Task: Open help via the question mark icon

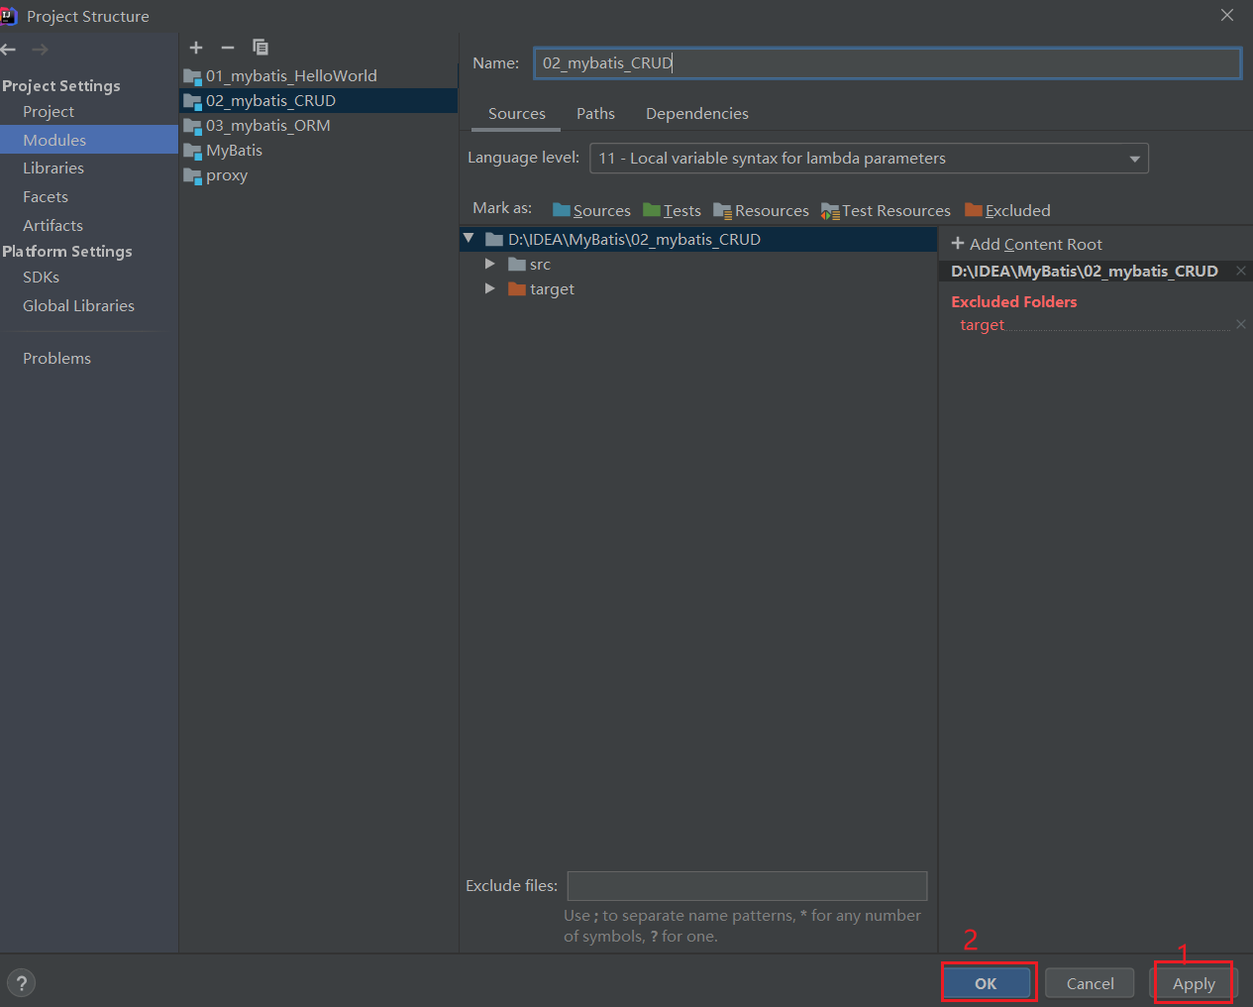Action: point(21,982)
